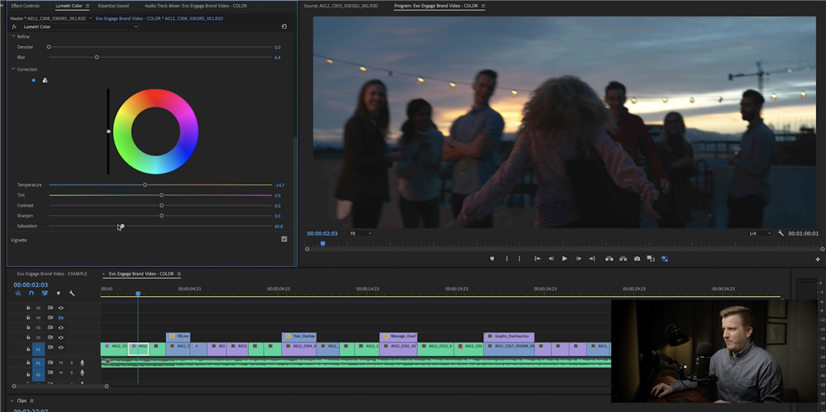Viewport: 826px width, 412px height.
Task: Select the FBLive clip on the timeline
Action: (179, 337)
